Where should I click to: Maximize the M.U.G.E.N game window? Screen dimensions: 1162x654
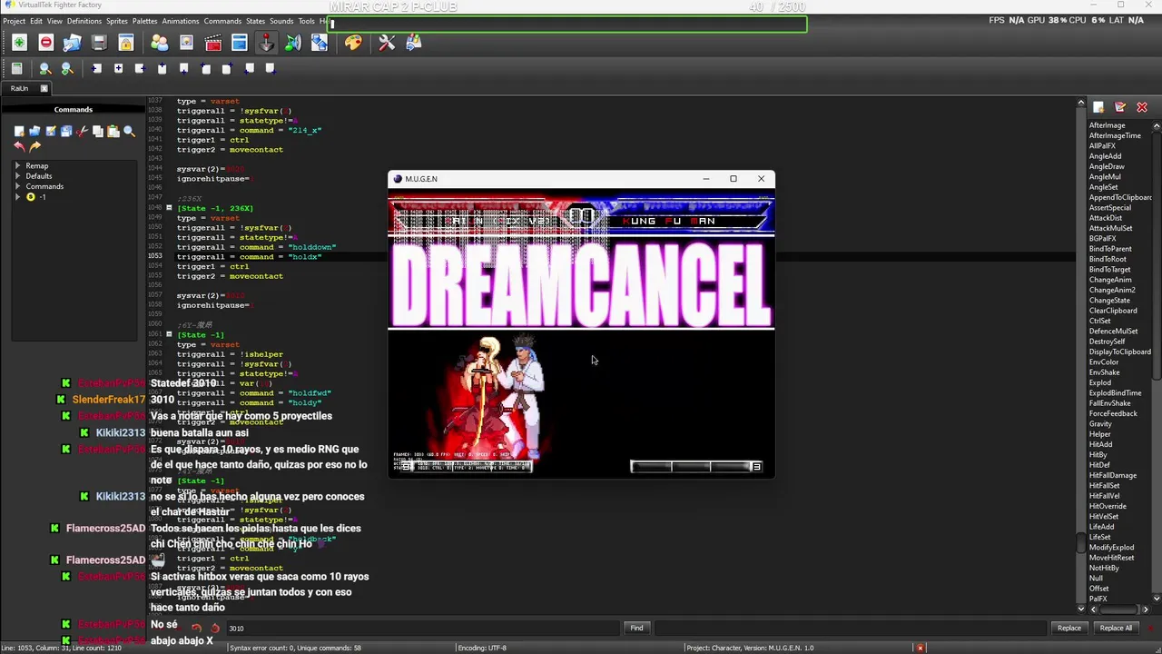734,179
